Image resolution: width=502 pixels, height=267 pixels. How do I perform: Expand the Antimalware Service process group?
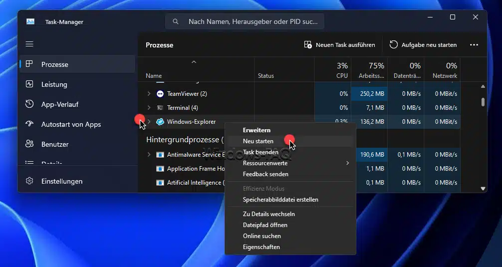149,155
